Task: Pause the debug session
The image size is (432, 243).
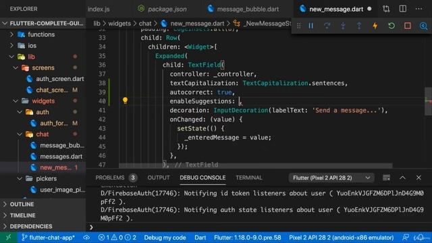Action: point(310,26)
